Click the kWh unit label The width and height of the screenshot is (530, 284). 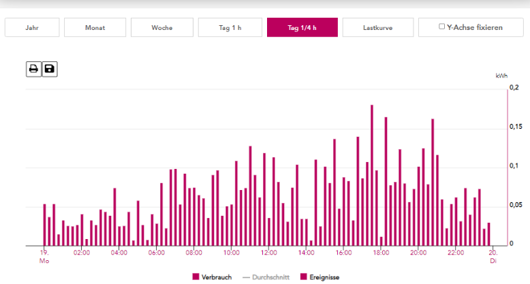(x=501, y=76)
